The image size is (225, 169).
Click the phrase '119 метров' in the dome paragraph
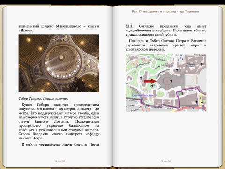67,109
